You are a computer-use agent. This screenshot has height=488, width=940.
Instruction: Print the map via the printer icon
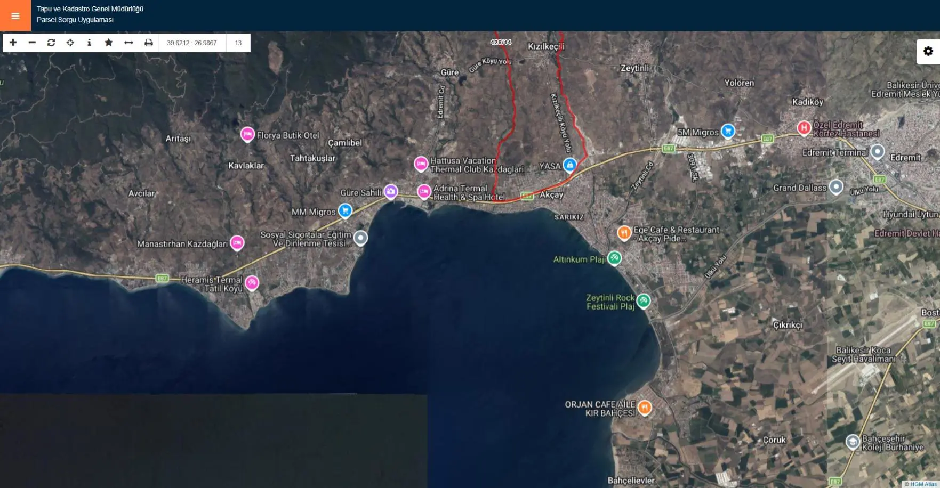click(149, 43)
